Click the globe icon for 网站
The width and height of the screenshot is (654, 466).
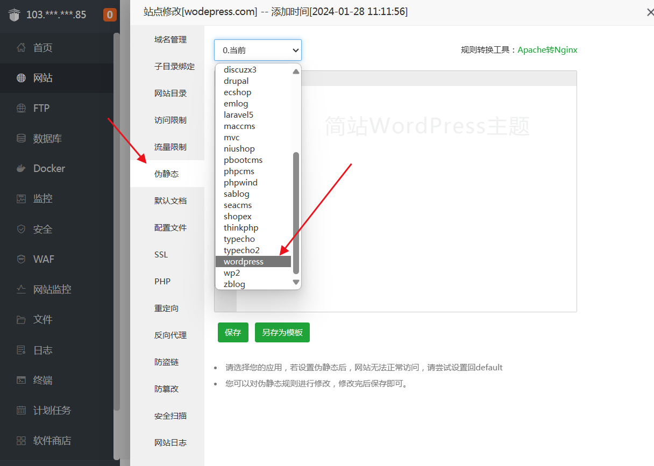21,78
